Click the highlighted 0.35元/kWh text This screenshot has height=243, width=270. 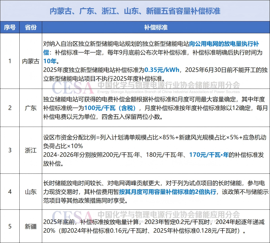162,70
